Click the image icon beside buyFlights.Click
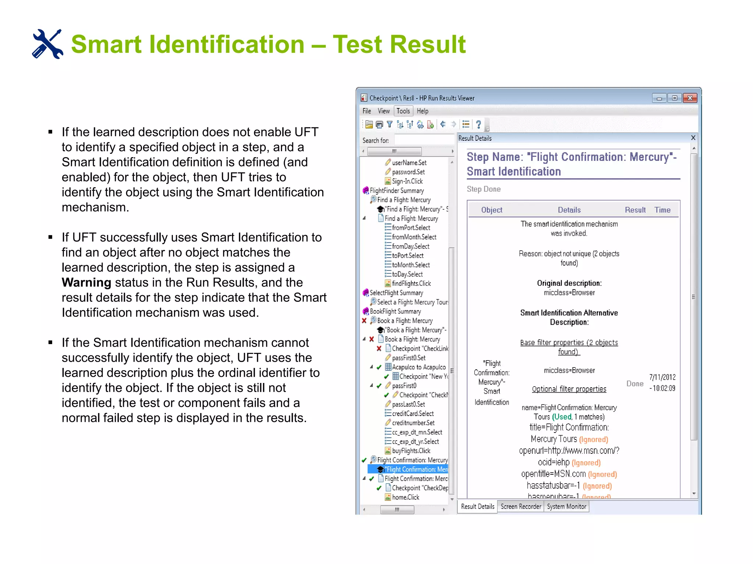The width and height of the screenshot is (753, 564). pos(388,451)
